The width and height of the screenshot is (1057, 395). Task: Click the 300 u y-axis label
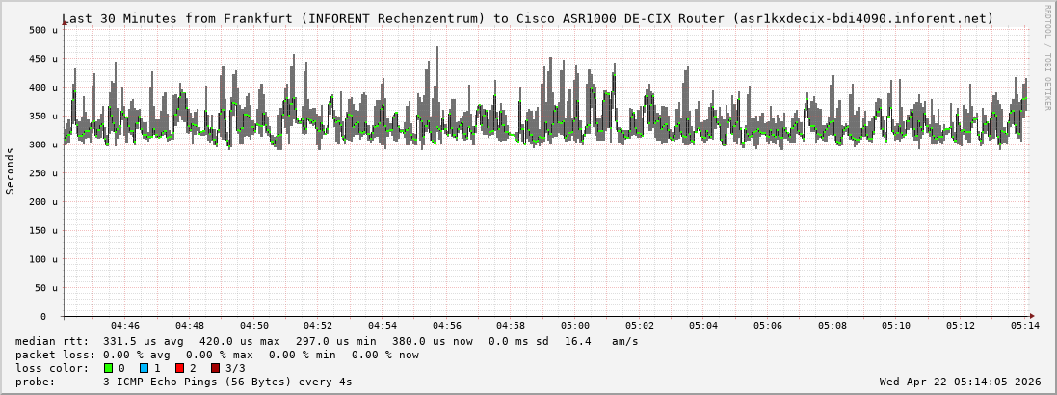coord(38,145)
